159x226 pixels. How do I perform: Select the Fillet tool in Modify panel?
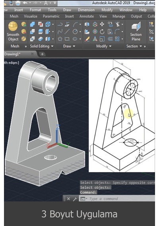[117, 31]
